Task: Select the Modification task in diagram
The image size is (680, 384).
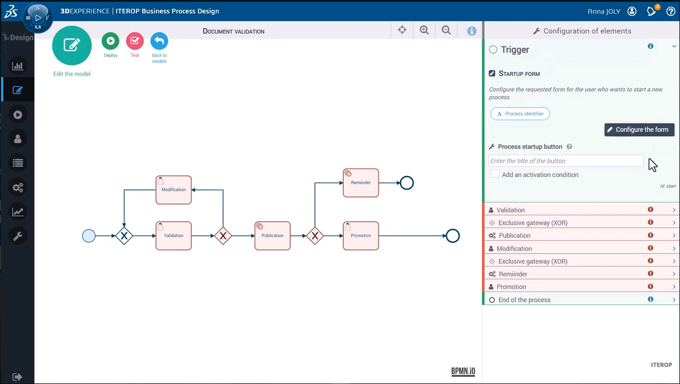Action: click(174, 190)
